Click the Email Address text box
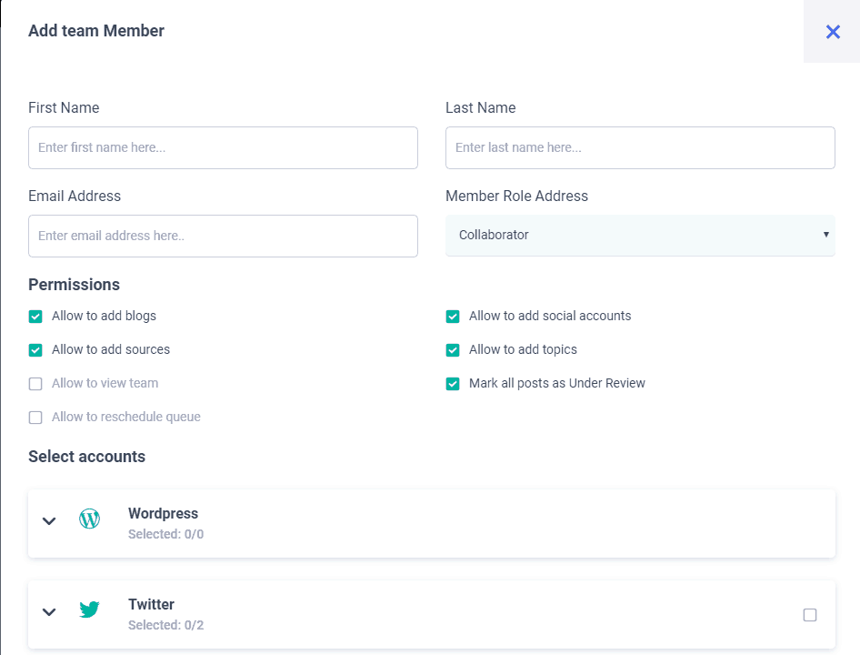This screenshot has height=655, width=860. click(x=223, y=236)
